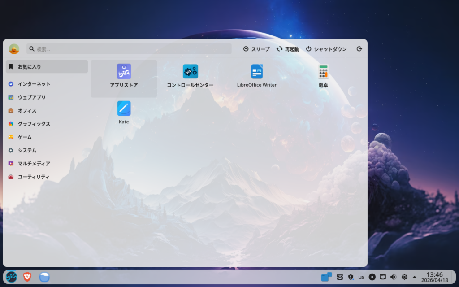Select the お気に入り category
Screen dimensions: 459x287
click(47, 67)
